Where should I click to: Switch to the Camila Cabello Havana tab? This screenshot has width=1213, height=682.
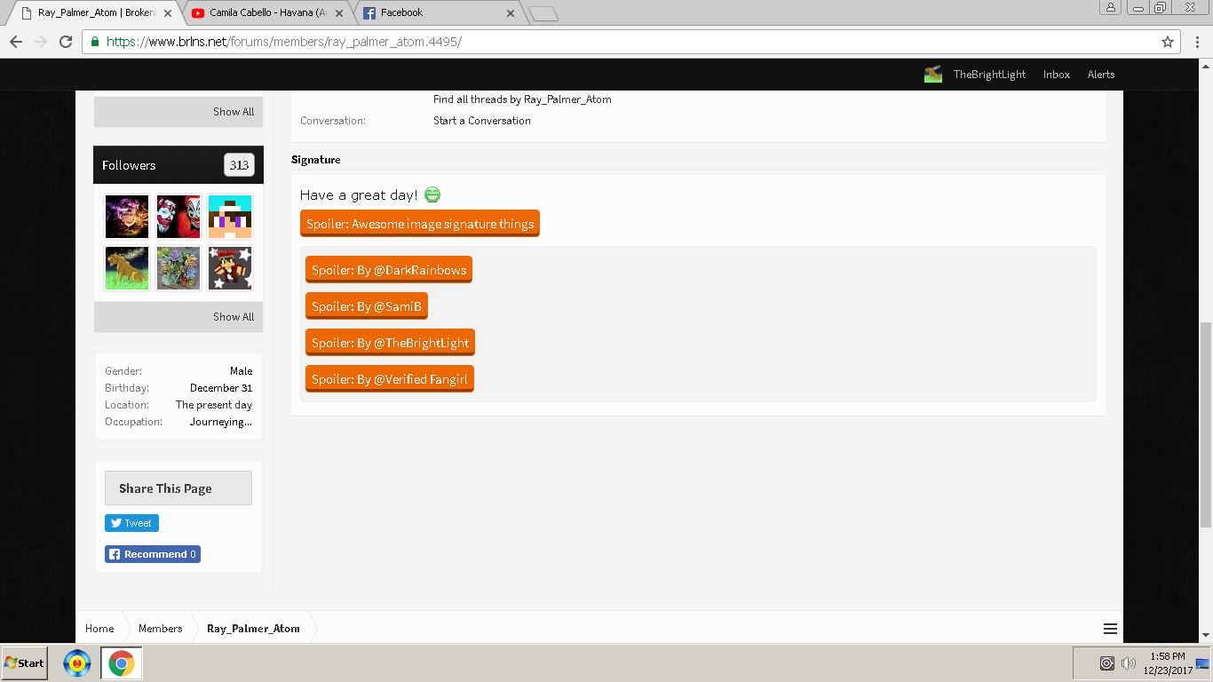[x=266, y=13]
